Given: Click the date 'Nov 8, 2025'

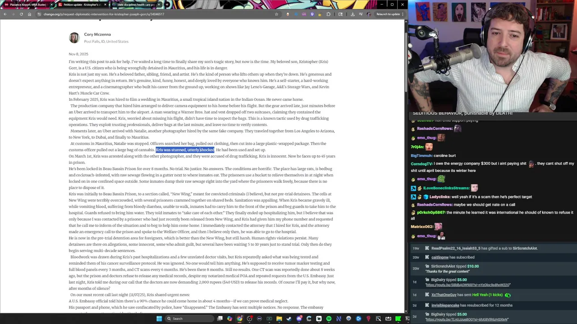Looking at the screenshot, I should click(78, 54).
